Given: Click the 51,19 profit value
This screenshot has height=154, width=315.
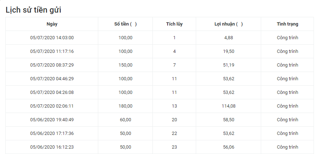Looking at the screenshot, I should tap(229, 65).
